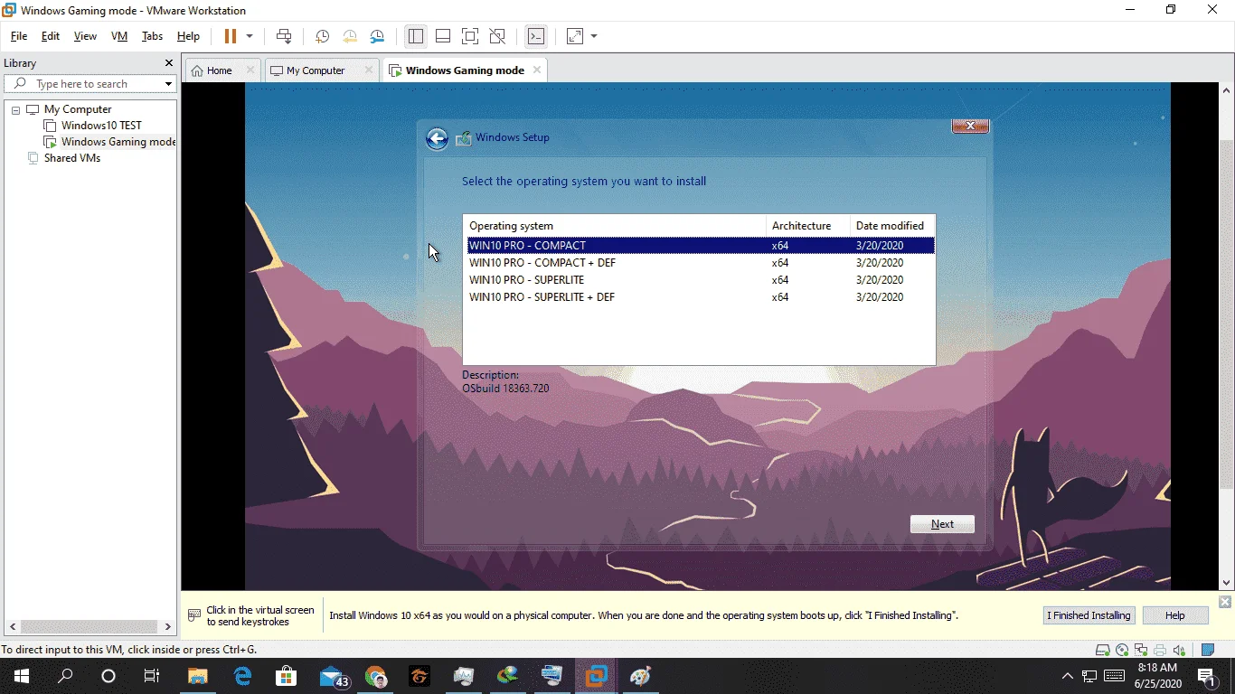Screen dimensions: 1235x694
Task: Click the stretch guest display icon
Action: coord(575,36)
